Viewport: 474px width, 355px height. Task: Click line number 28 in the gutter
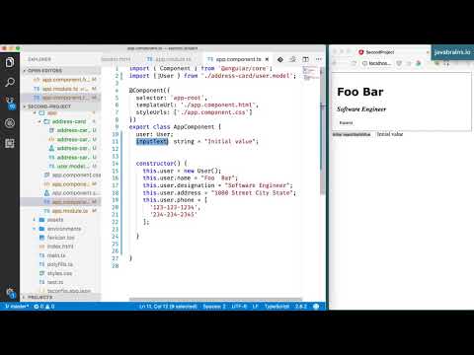[116, 265]
